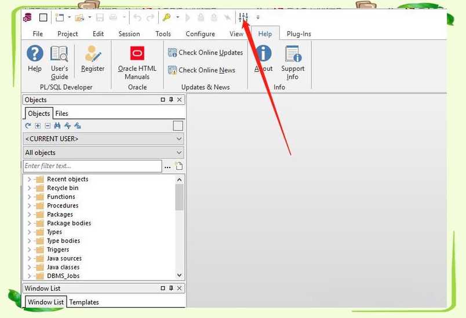Float the Window List panel with square icon
The width and height of the screenshot is (466, 318).
[162, 288]
